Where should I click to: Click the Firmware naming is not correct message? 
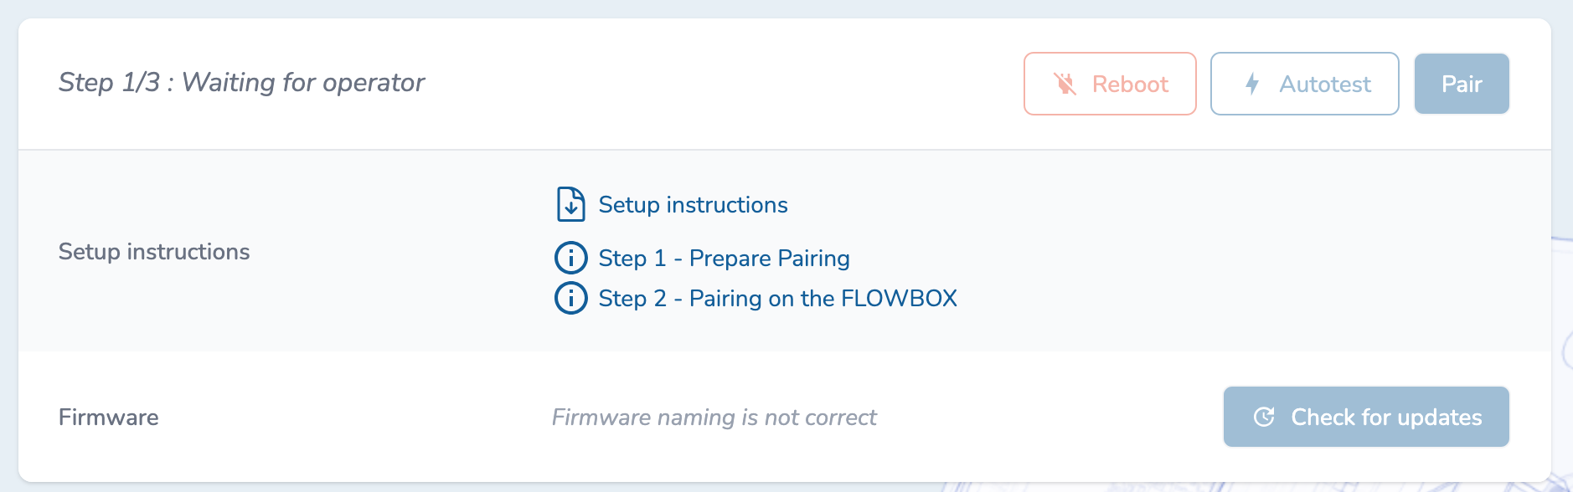pyautogui.click(x=713, y=416)
